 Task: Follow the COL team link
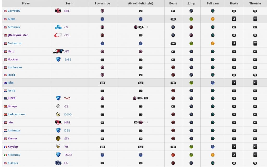click(x=67, y=35)
